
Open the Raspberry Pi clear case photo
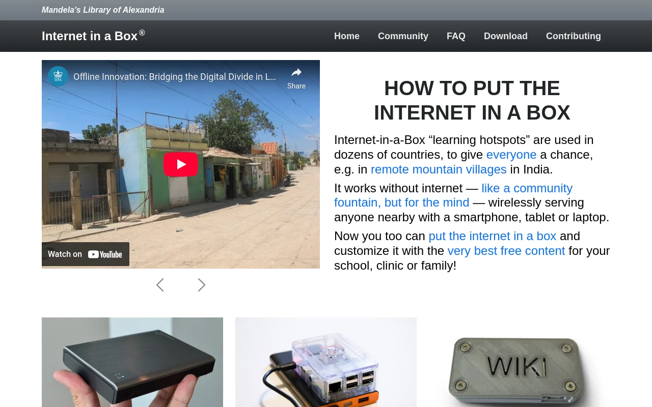(326, 362)
